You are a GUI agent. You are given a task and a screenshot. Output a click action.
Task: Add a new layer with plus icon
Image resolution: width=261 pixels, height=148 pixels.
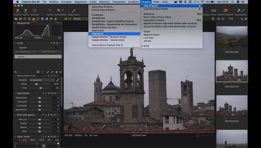[x=15, y=72]
